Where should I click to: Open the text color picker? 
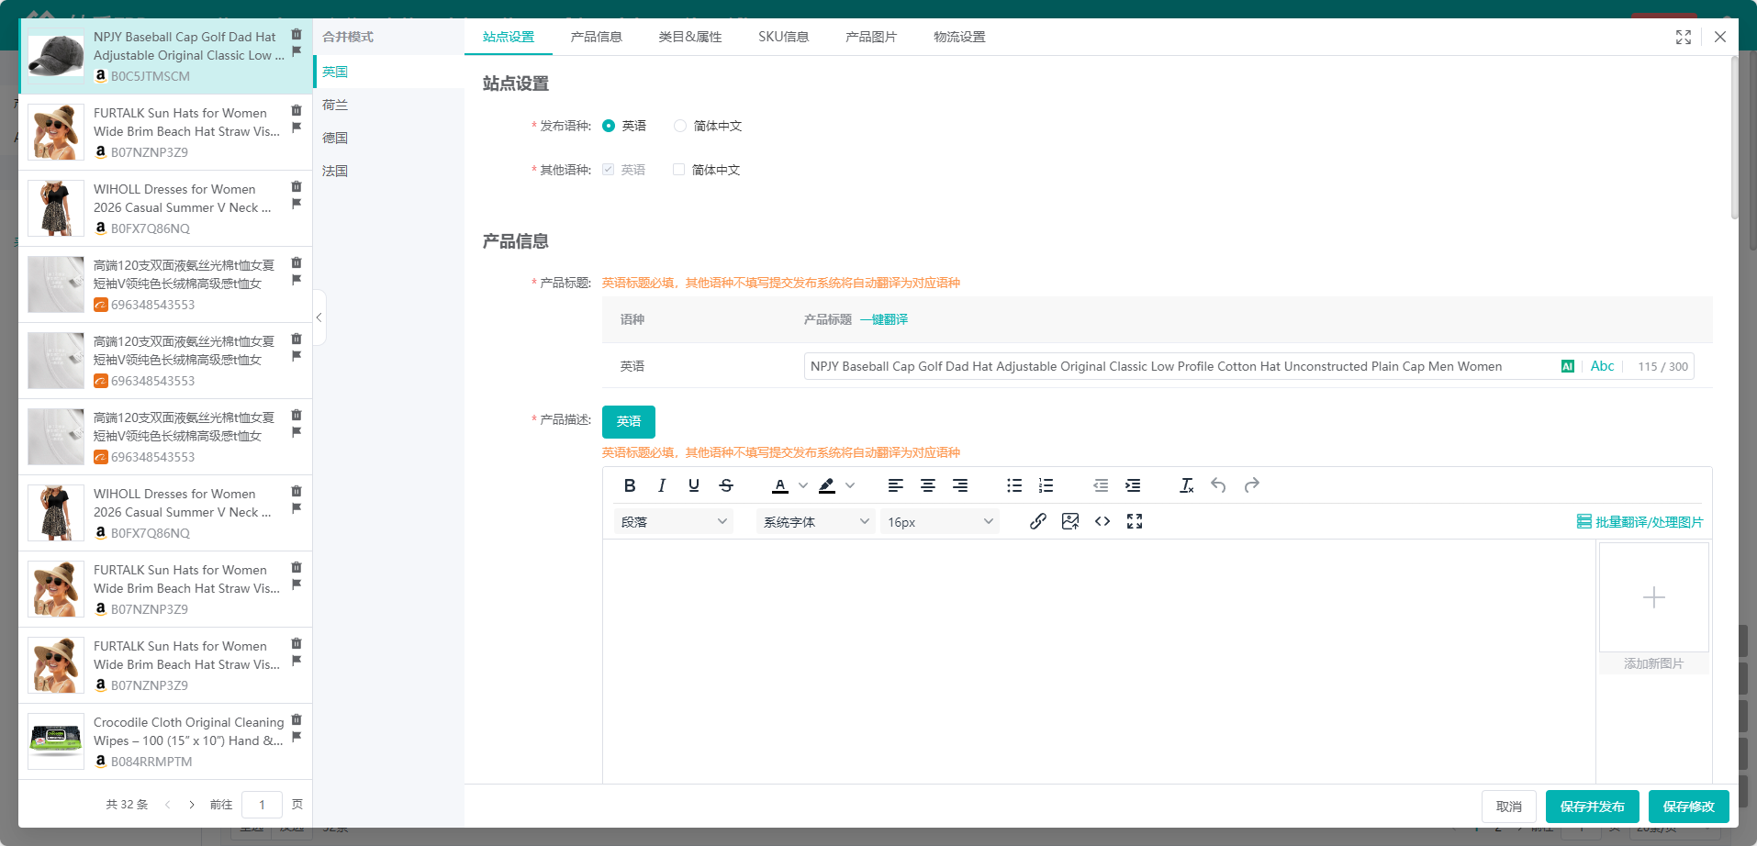780,485
